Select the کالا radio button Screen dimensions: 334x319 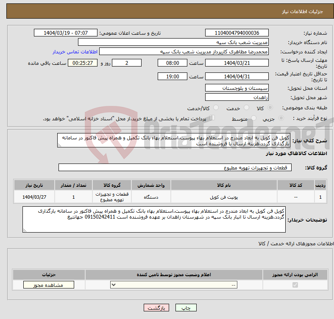coord(270,108)
